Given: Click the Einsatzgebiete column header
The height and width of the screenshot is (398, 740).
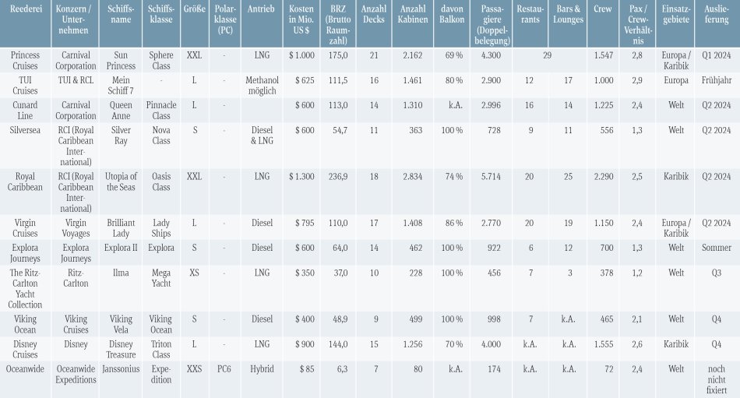Looking at the screenshot, I should (x=676, y=14).
